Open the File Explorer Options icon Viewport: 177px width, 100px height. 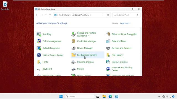(73, 55)
